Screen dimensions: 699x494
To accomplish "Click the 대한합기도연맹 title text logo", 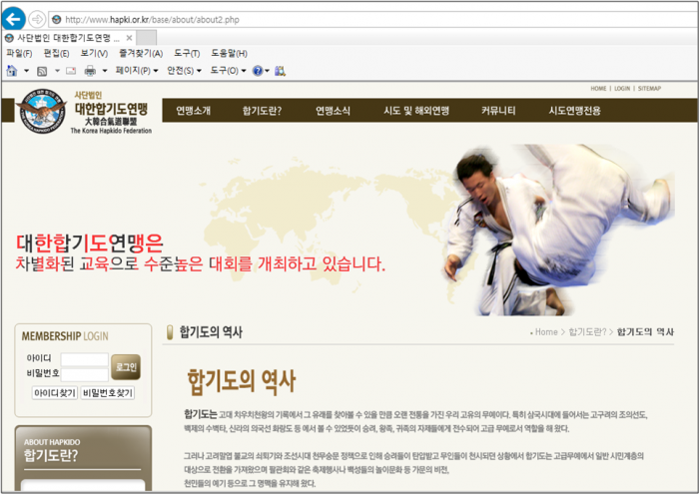I will tap(111, 108).
